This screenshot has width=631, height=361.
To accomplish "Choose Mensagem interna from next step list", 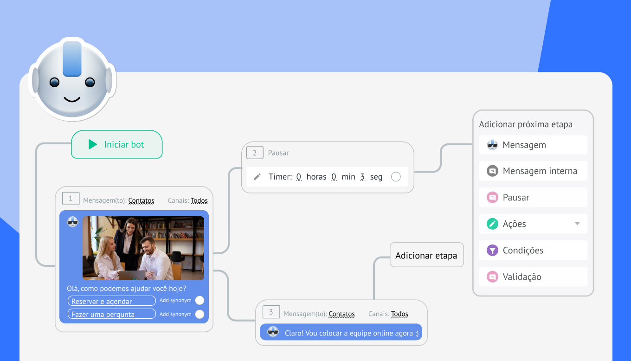I will (x=540, y=171).
